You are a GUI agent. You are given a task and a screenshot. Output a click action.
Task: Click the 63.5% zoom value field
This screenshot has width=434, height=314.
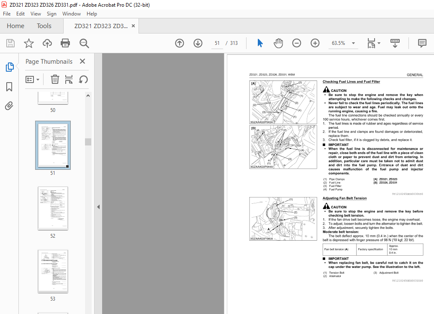[338, 43]
